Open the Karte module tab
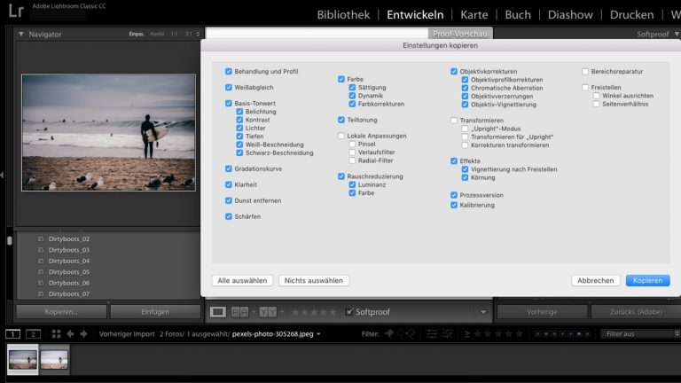Viewport: 681px width, 383px height. (x=474, y=15)
